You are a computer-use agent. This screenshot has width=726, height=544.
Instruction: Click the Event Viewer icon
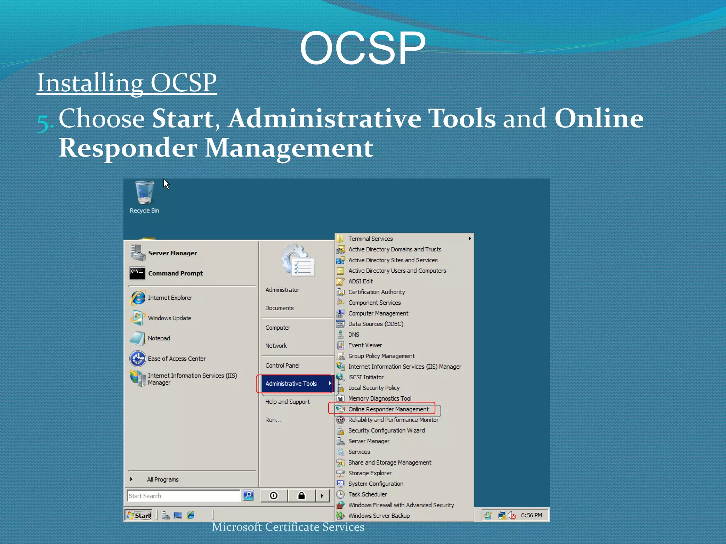pyautogui.click(x=340, y=345)
